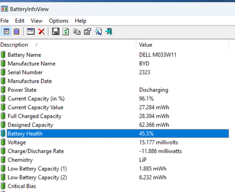Click the 45.5% battery health value
Image resolution: width=235 pixels, height=192 pixels.
[x=146, y=134]
